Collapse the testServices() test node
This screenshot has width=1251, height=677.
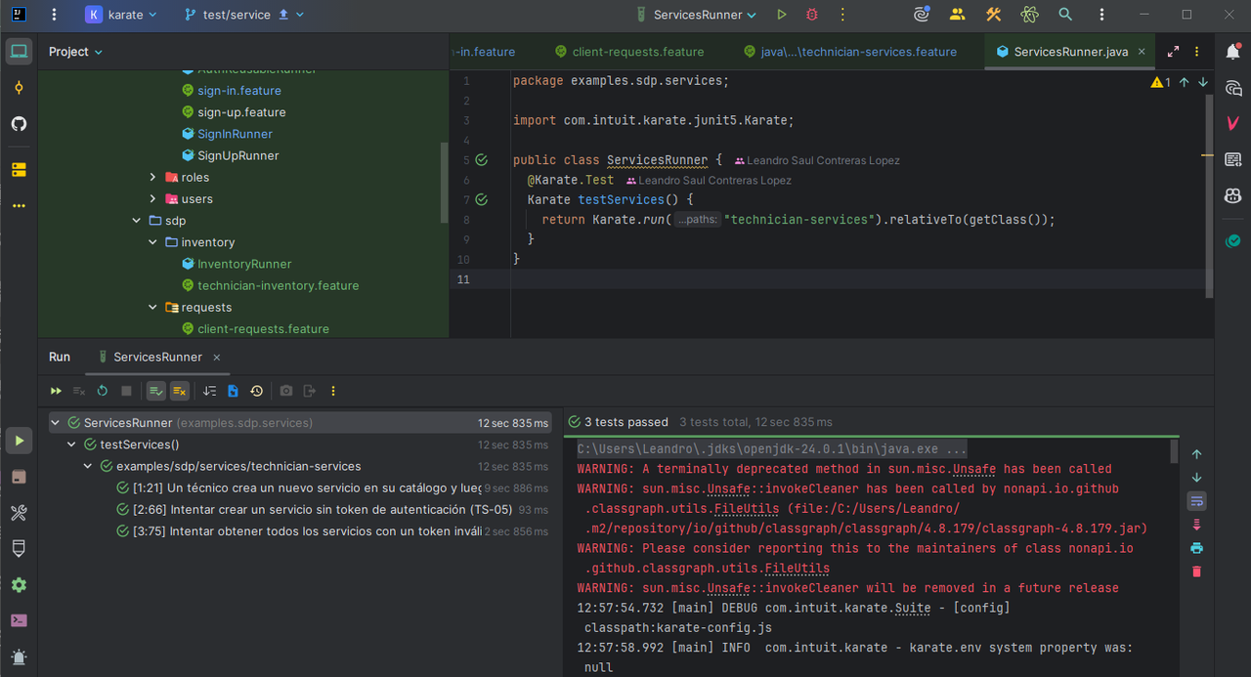pos(72,444)
